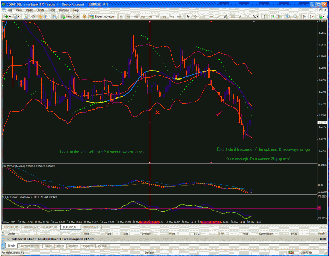
Task: Select the M30 timeframe button
Action: [x=143, y=16]
